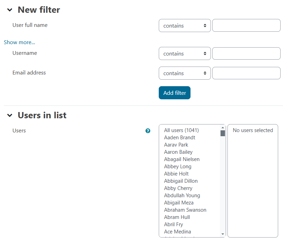Screen dimensions: 283x241
Task: Select Abby Cherry in the user list
Action: [178, 188]
